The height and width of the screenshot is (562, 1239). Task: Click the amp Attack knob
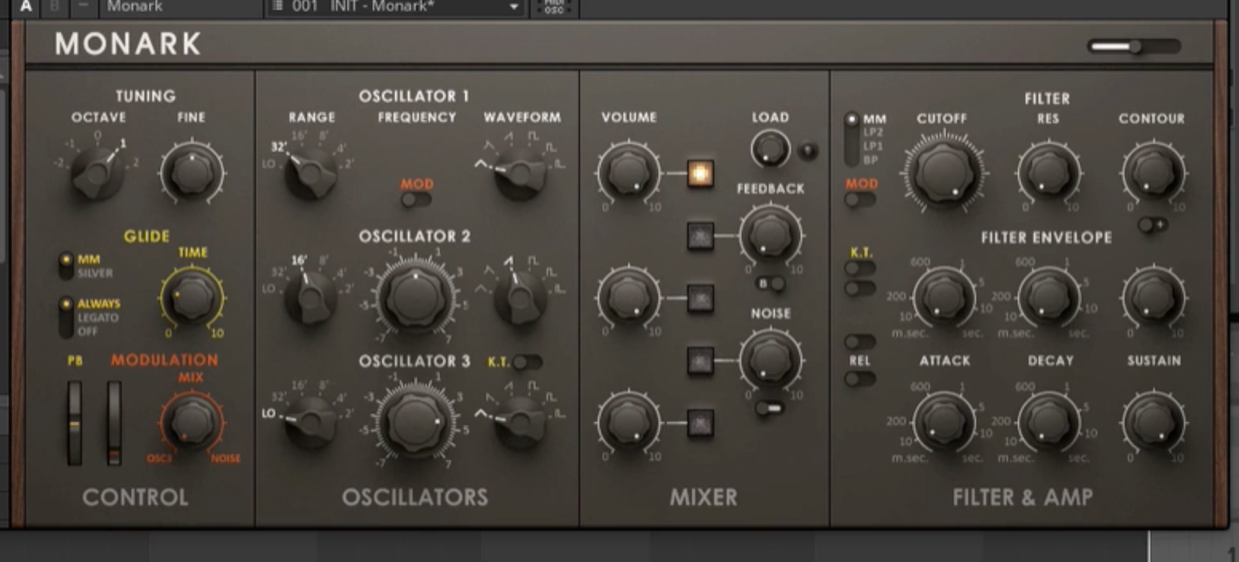[x=944, y=422]
